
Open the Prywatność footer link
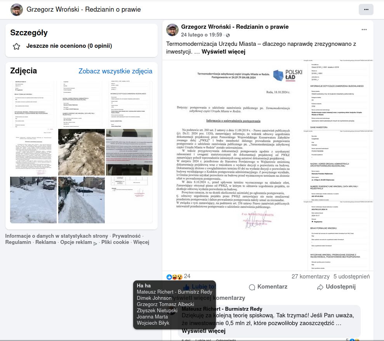pos(126,236)
